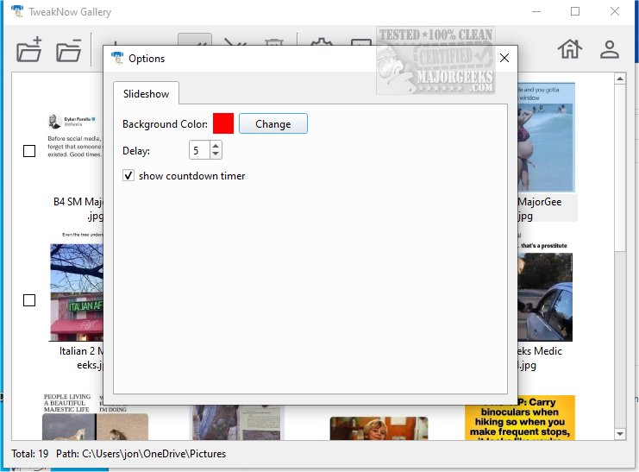Click the remove folder icon in toolbar

click(68, 51)
